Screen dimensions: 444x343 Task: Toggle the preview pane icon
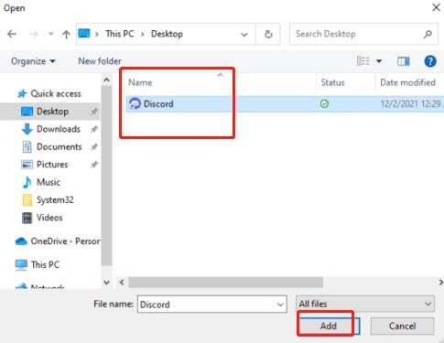click(404, 61)
